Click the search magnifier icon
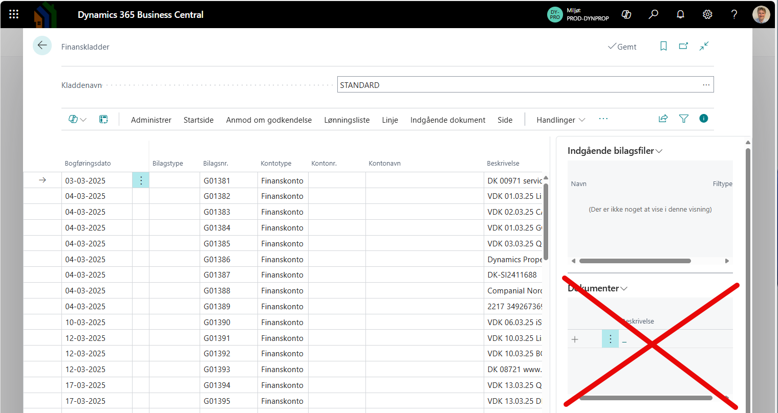Viewport: 778px width, 413px height. click(653, 14)
